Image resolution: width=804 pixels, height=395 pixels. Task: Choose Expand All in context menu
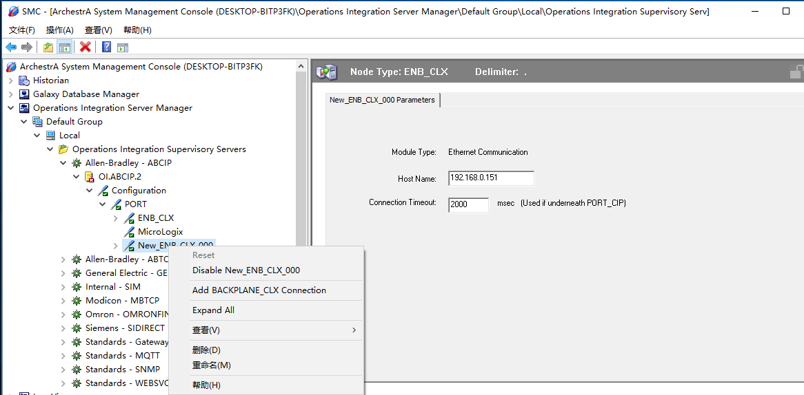213,310
